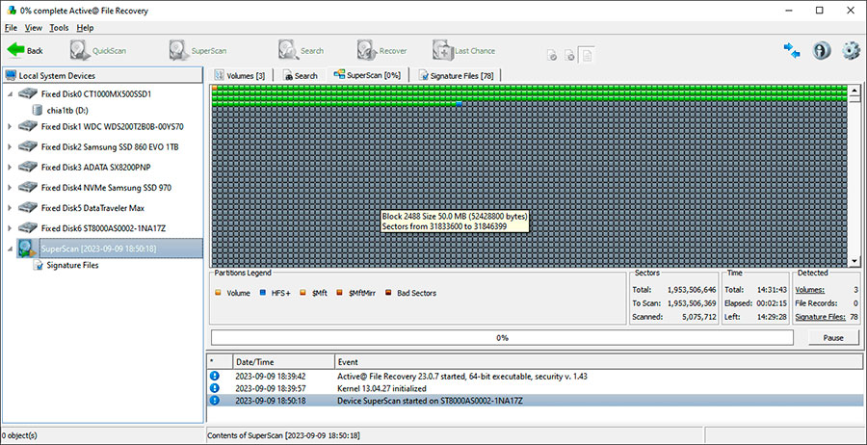
Task: Expand Fixed Disk1 WDC tree node
Action: coord(11,126)
